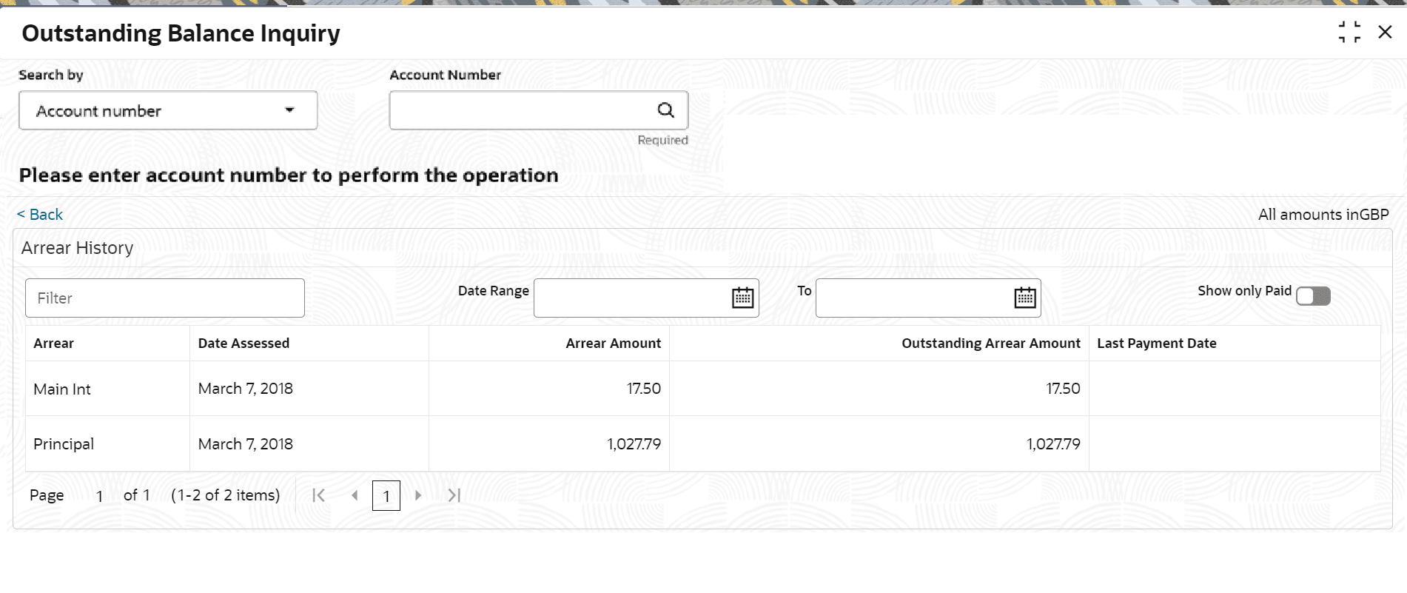Jump to the last page of results
Viewport: 1407px width, 593px height.
pos(454,495)
